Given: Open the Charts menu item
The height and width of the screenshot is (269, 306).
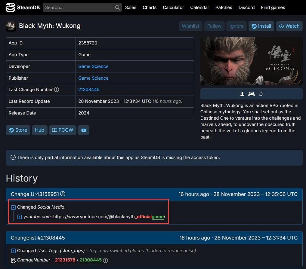Looking at the screenshot, I should click(150, 8).
